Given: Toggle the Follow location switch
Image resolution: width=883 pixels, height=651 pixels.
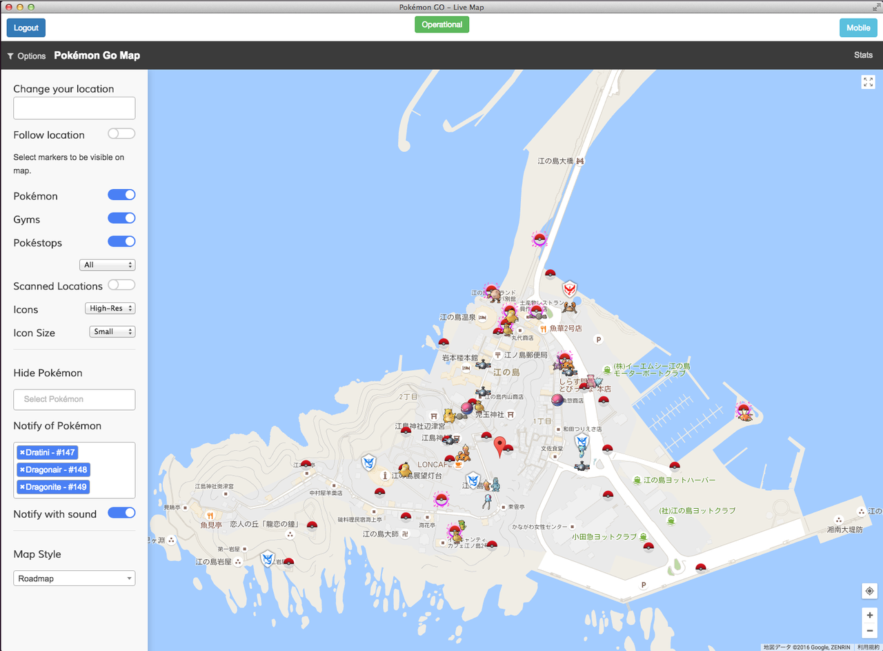Looking at the screenshot, I should [x=121, y=134].
